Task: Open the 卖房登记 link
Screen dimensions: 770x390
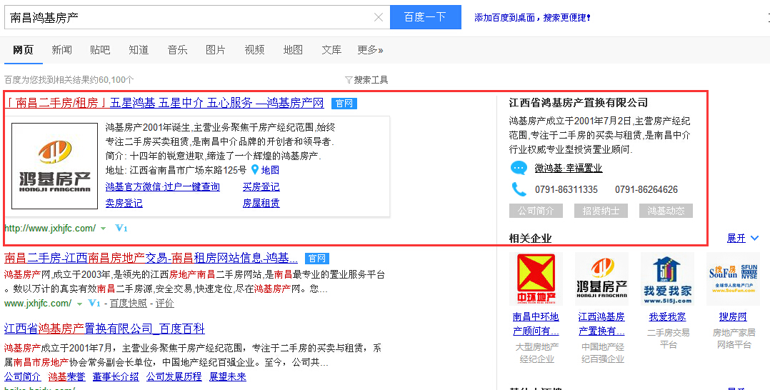Action: click(124, 203)
